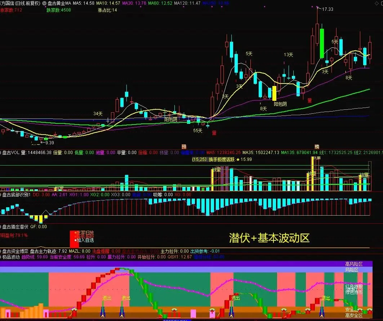Click the MA10: 14.57 value

[x=108, y=3]
